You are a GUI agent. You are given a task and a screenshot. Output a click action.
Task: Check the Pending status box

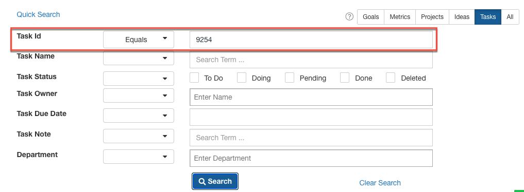click(290, 78)
